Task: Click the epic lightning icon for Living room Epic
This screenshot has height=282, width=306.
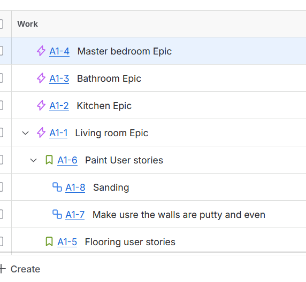Action: (41, 132)
